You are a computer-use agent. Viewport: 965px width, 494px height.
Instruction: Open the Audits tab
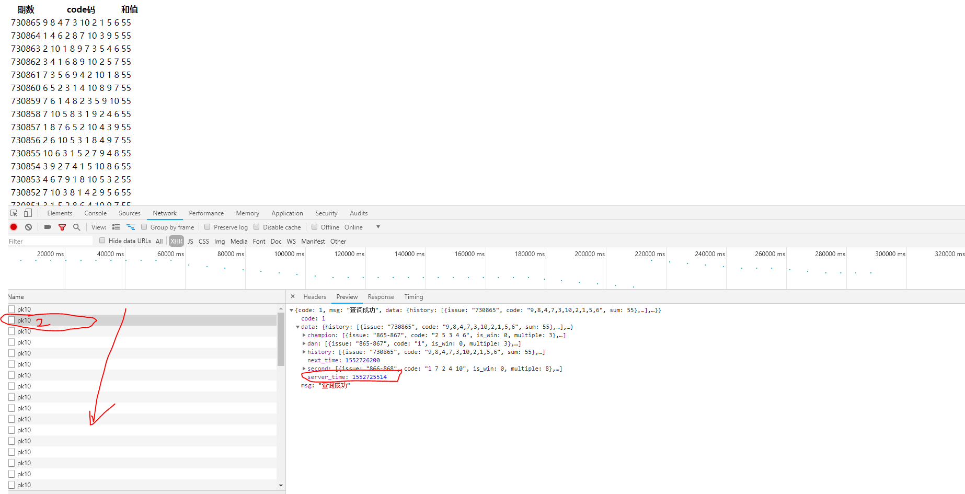pos(359,213)
